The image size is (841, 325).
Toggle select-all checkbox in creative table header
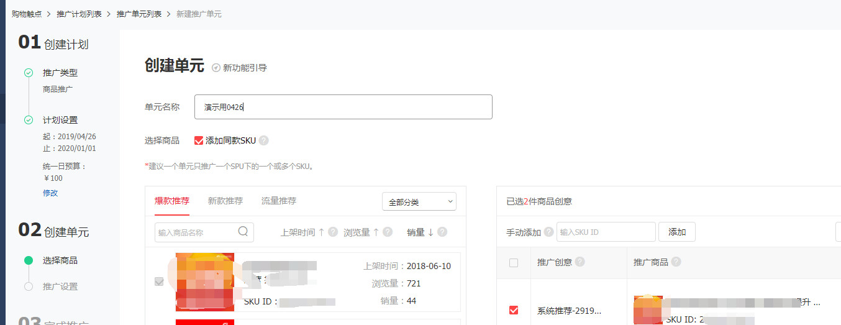click(514, 263)
